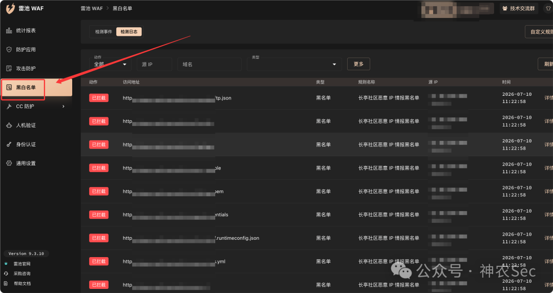Click the 采购咨询 headset icon
This screenshot has width=553, height=293.
[6, 274]
